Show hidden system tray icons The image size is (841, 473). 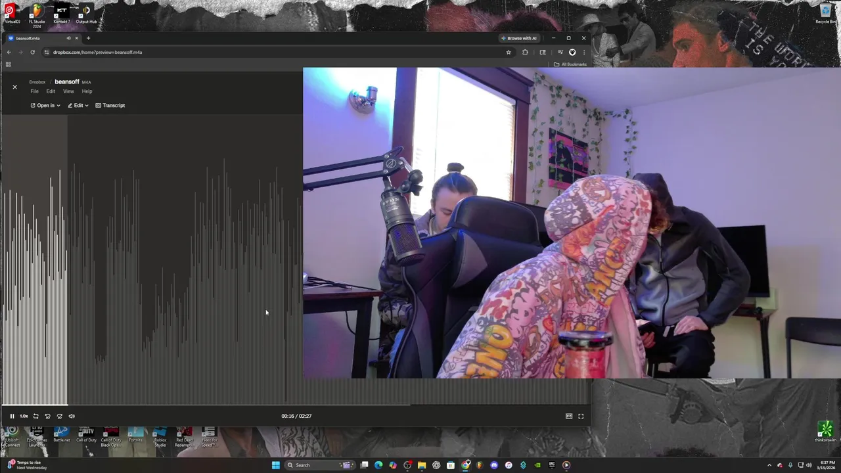[769, 465]
